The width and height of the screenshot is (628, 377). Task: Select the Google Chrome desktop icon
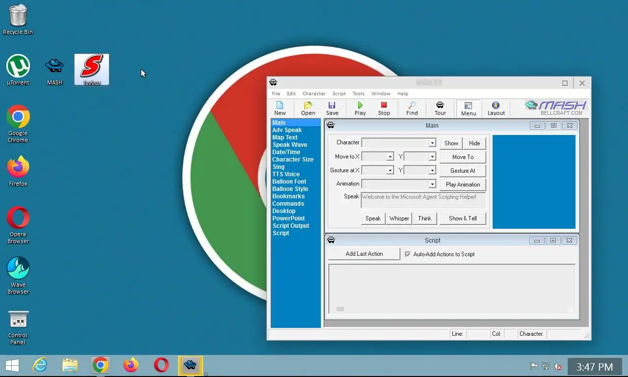tap(18, 124)
